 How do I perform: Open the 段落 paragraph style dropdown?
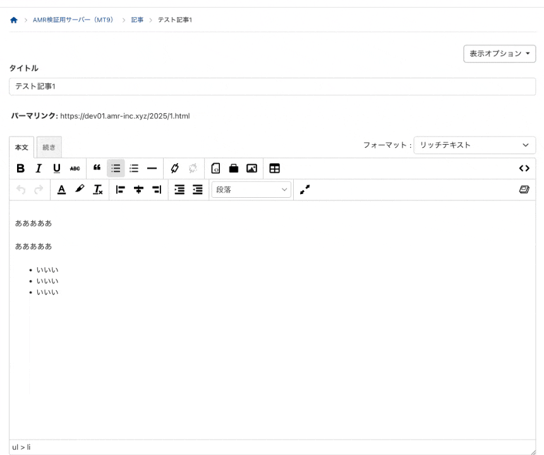(x=251, y=190)
